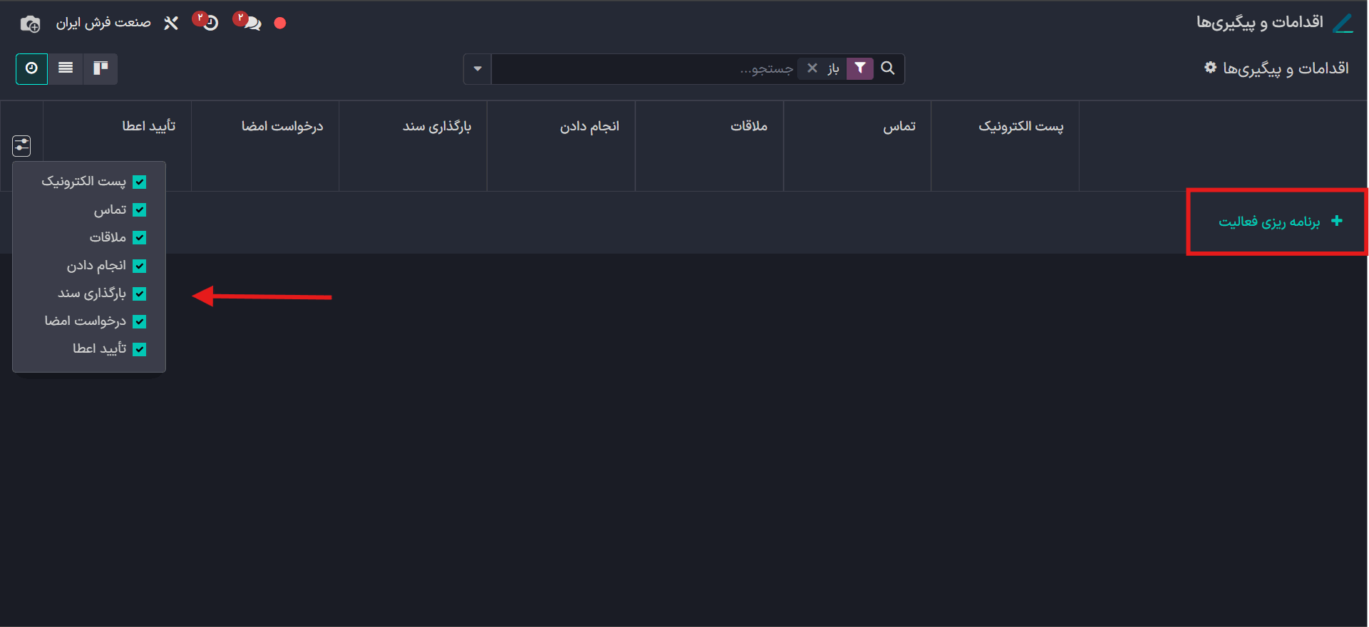Toggle the تأیید اعطا checkbox
1369x627 pixels.
(140, 349)
